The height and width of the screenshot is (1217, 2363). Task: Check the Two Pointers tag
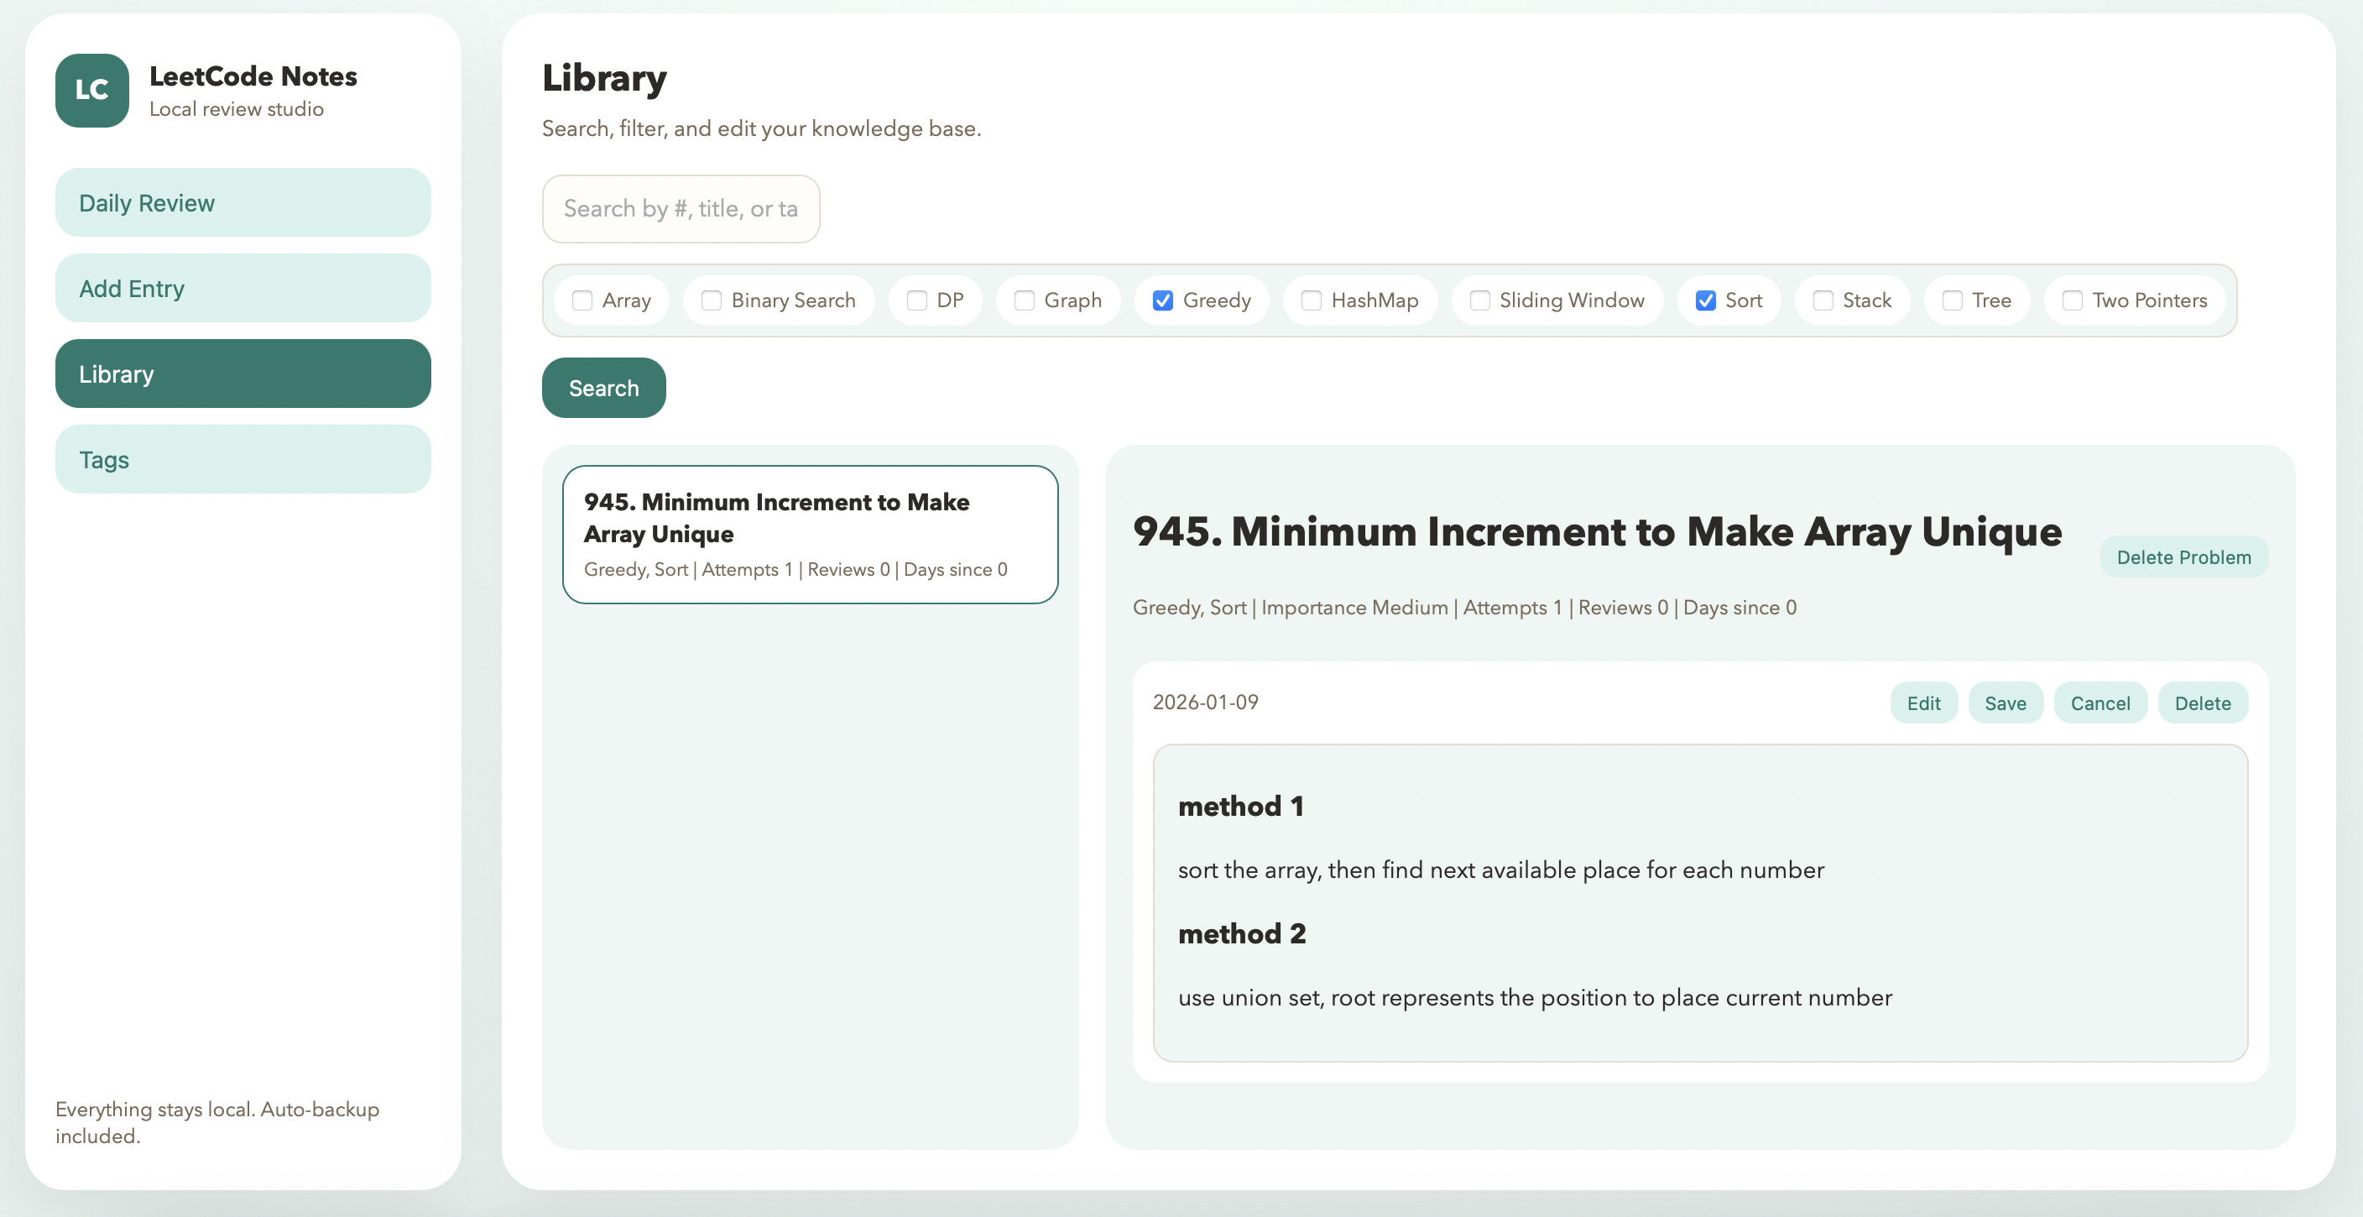[2072, 301]
